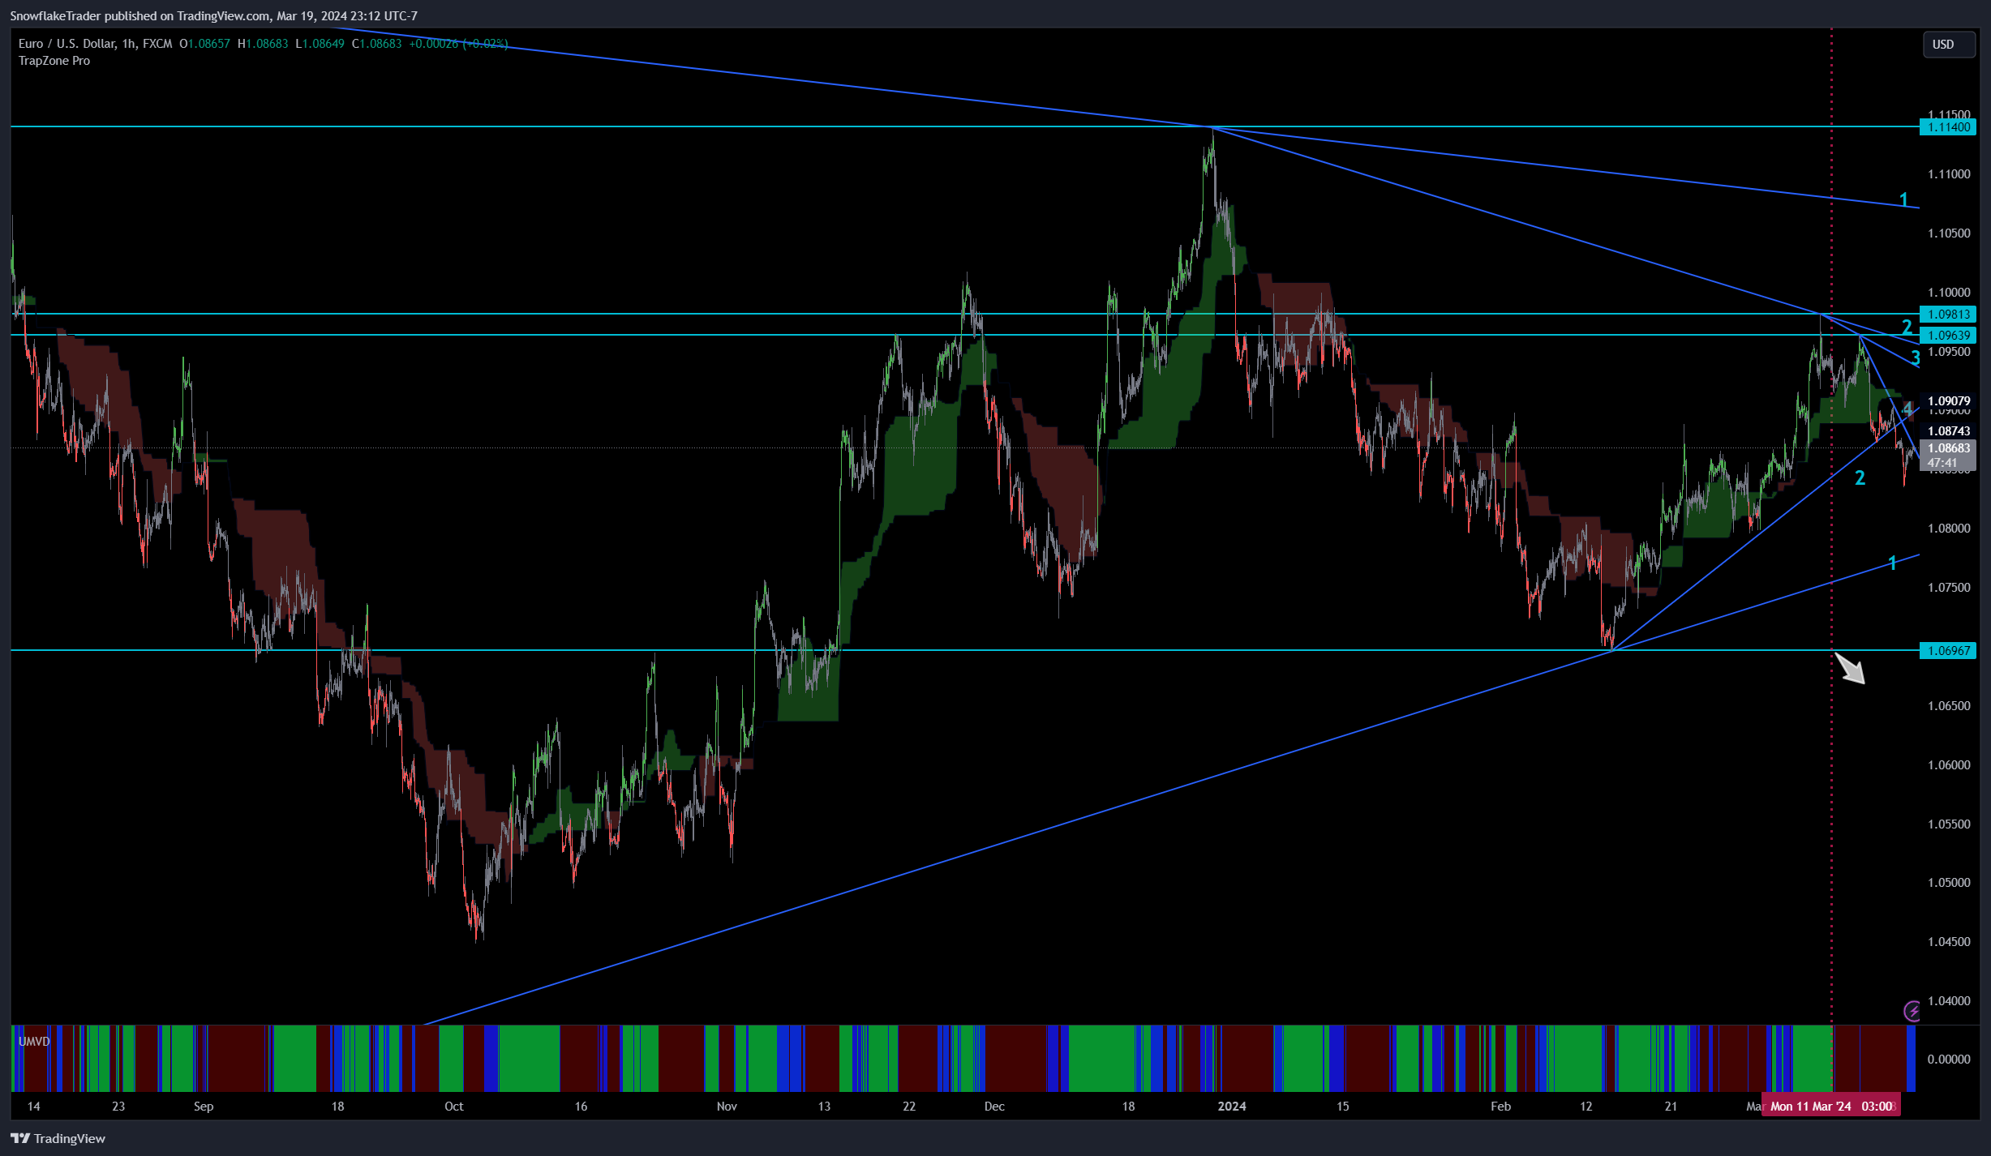
Task: Click the TrapZone Pro indicator title
Action: 54,61
